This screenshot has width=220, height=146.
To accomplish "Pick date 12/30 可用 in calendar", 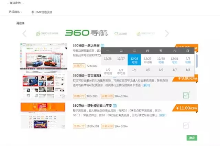I will coord(161,60).
